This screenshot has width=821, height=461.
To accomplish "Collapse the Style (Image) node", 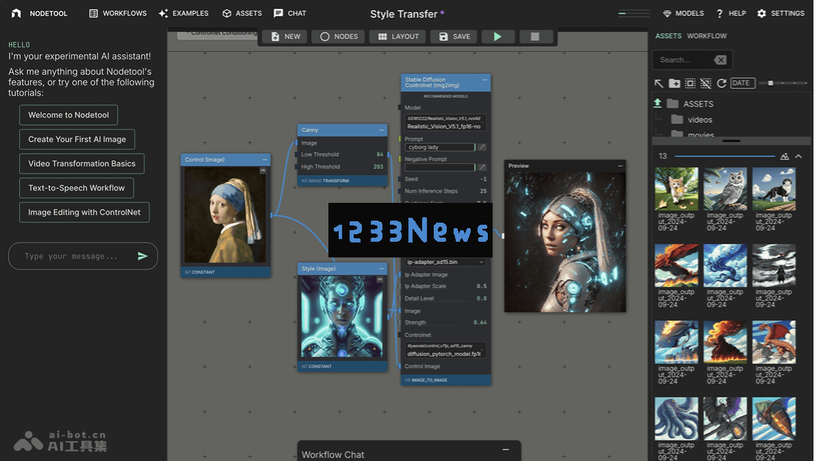I will point(380,268).
